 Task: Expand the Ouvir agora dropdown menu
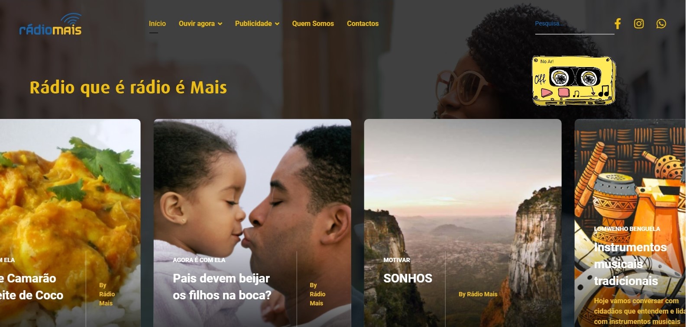click(x=201, y=23)
